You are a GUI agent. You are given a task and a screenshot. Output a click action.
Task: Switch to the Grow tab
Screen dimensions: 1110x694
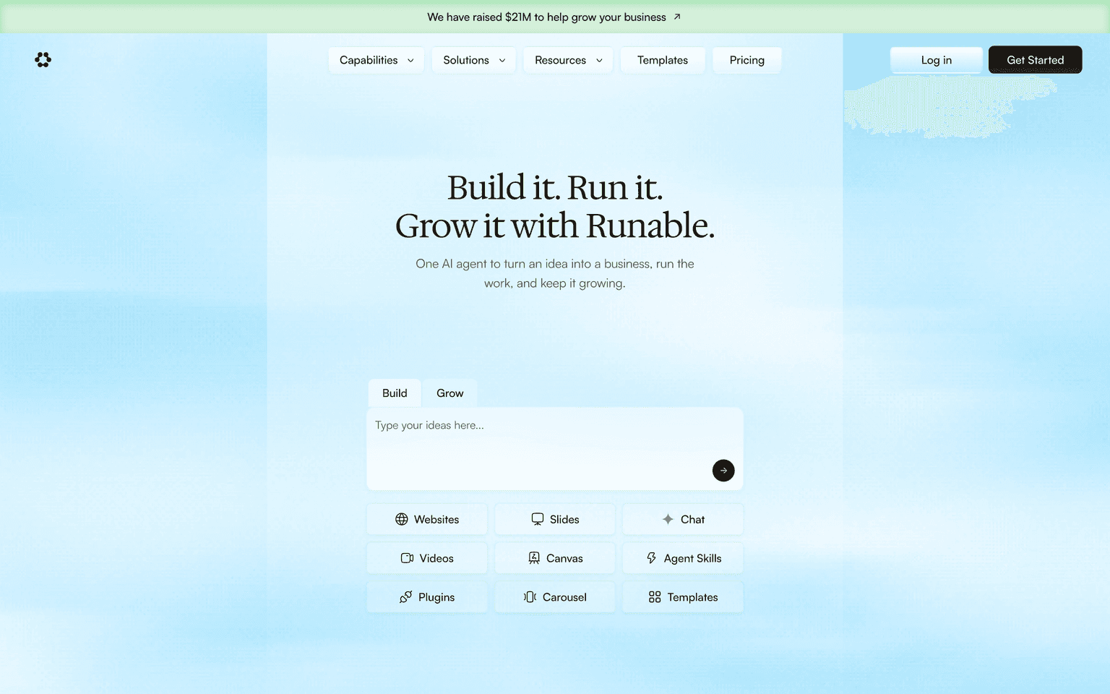tap(450, 393)
